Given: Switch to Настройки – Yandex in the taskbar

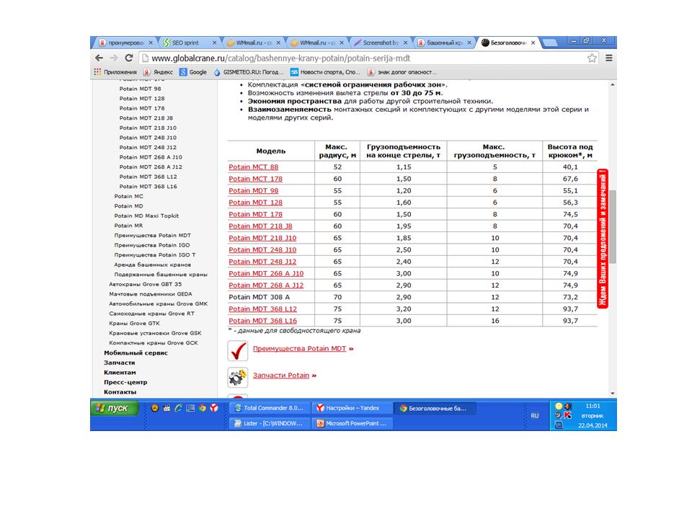Looking at the screenshot, I should (x=351, y=408).
